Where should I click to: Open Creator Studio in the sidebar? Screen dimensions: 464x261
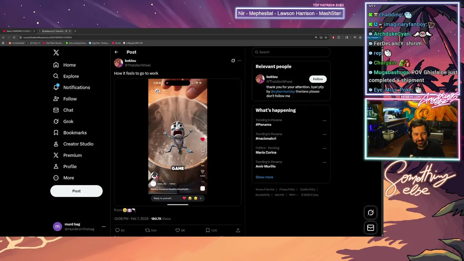(73, 144)
